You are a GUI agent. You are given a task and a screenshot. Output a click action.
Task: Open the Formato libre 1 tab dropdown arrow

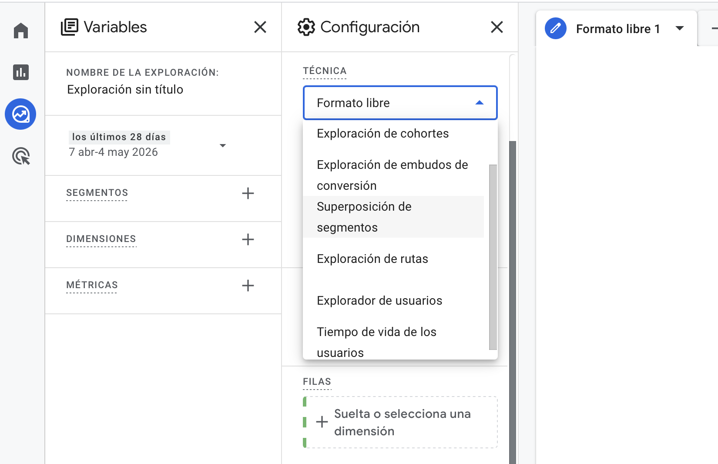click(680, 29)
